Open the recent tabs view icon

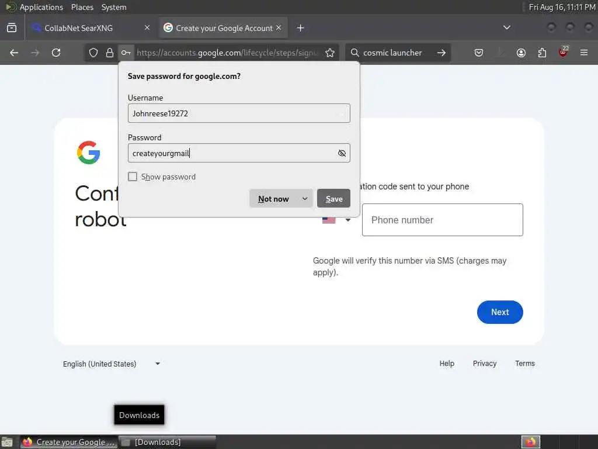tap(12, 28)
